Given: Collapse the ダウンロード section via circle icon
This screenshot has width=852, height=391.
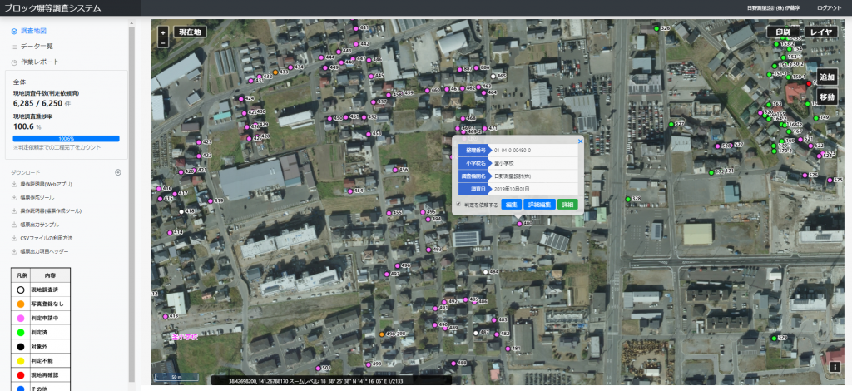Looking at the screenshot, I should (118, 172).
